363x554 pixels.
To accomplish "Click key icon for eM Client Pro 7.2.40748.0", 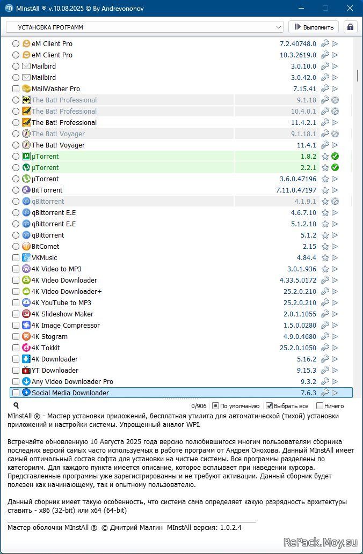I will [x=325, y=44].
